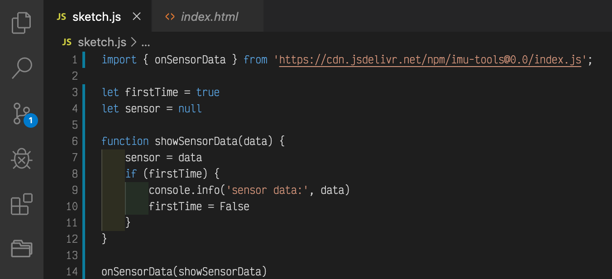
Task: Click the null keyword on line 4
Action: [190, 109]
